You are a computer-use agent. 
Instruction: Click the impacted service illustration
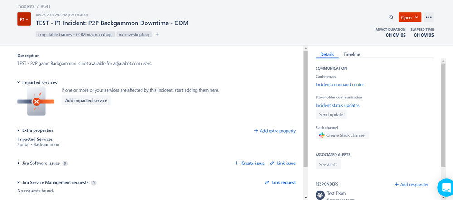pos(36,101)
